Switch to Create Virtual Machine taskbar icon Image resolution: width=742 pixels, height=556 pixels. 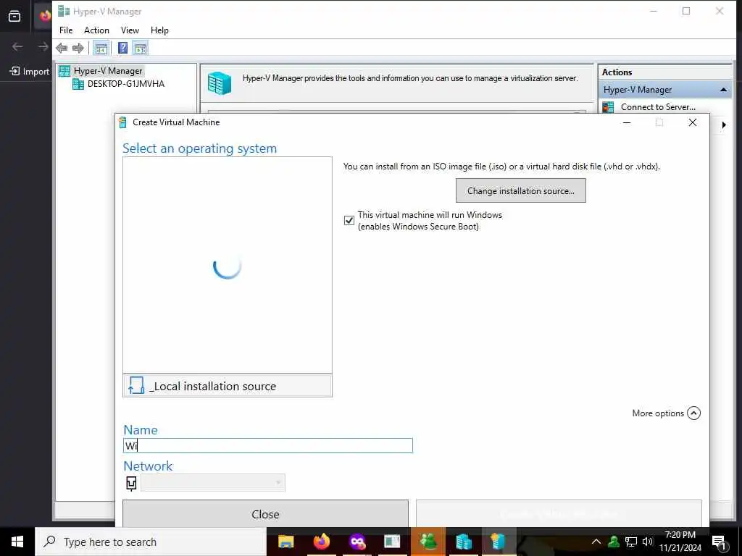click(x=499, y=542)
